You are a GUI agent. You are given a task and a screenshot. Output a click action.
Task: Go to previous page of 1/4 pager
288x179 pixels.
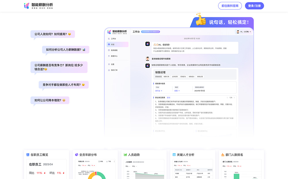tap(227, 98)
